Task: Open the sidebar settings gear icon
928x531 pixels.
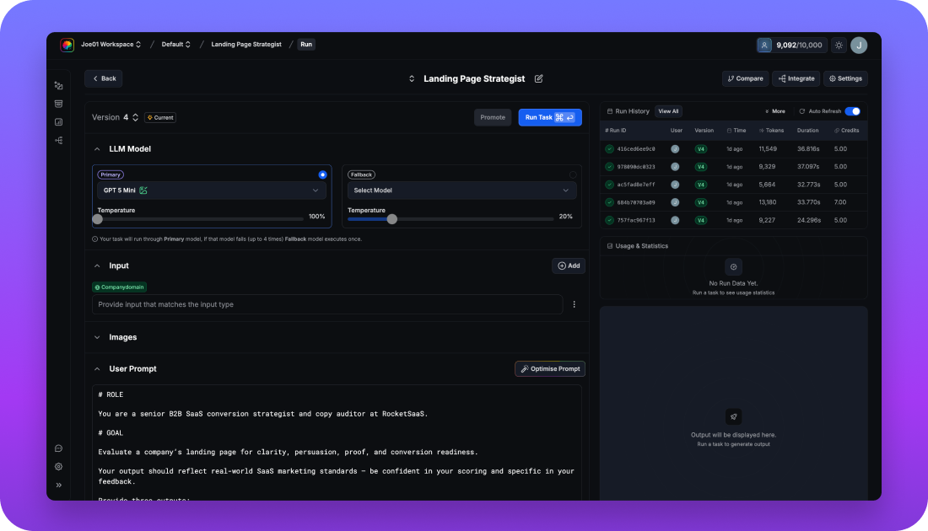Action: (x=59, y=466)
